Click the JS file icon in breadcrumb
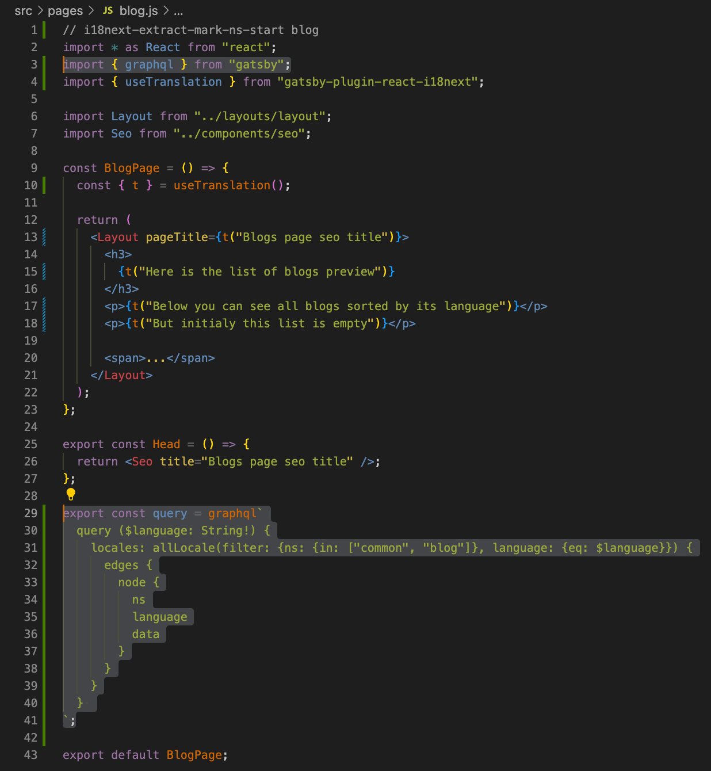 (108, 10)
